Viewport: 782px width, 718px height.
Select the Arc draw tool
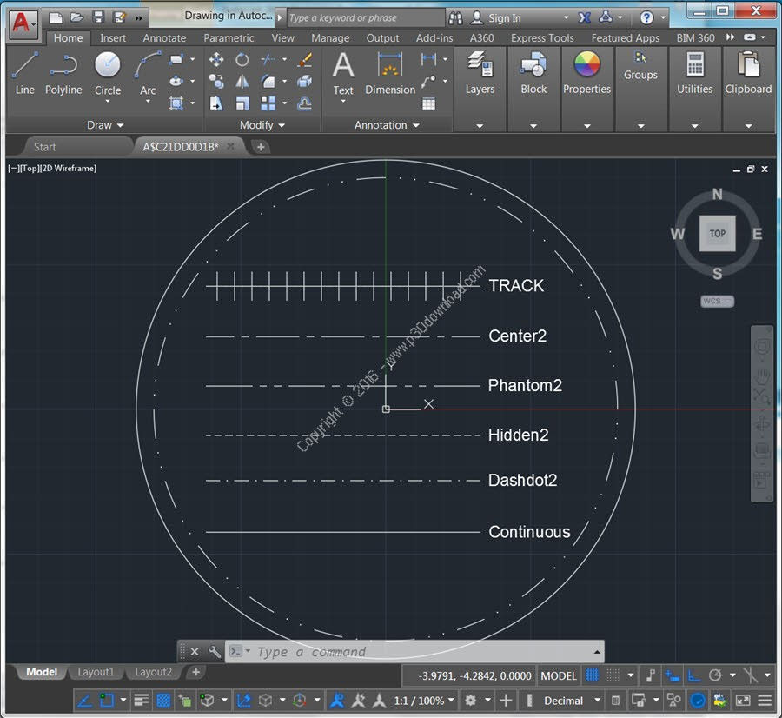(148, 73)
